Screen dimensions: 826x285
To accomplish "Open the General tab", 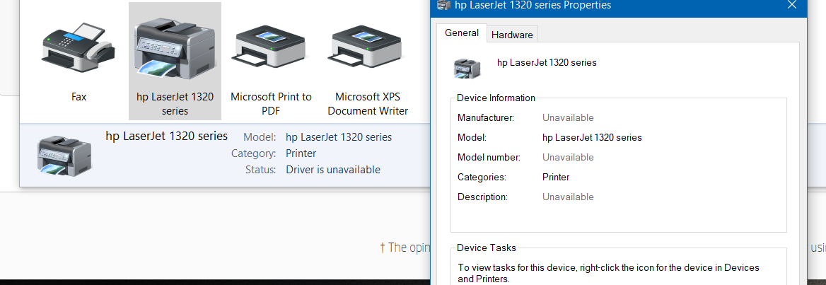I will (462, 33).
